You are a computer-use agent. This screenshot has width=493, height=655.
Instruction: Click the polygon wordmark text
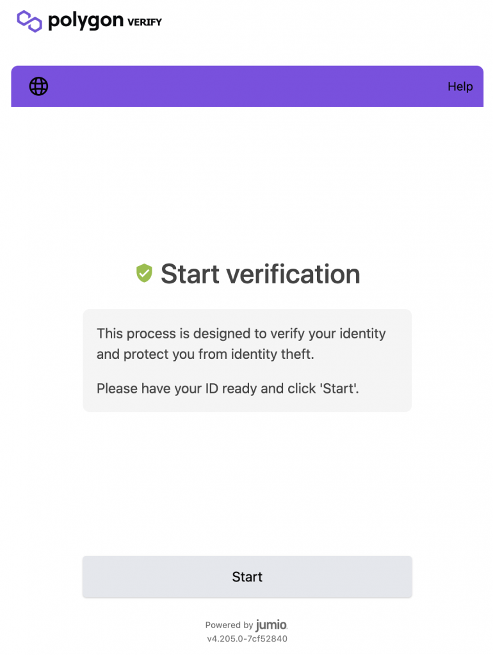[x=86, y=21]
